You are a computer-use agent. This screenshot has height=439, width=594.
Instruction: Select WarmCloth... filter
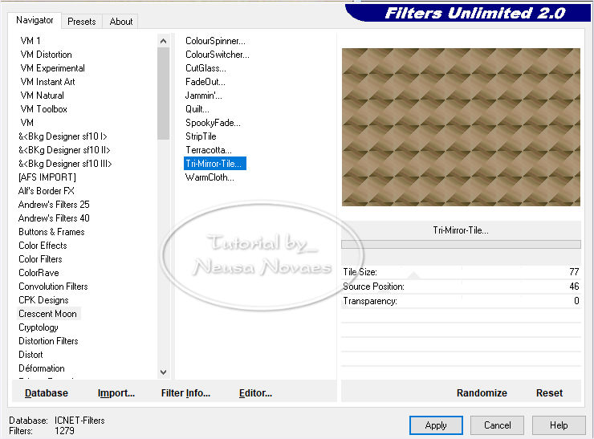pos(210,177)
